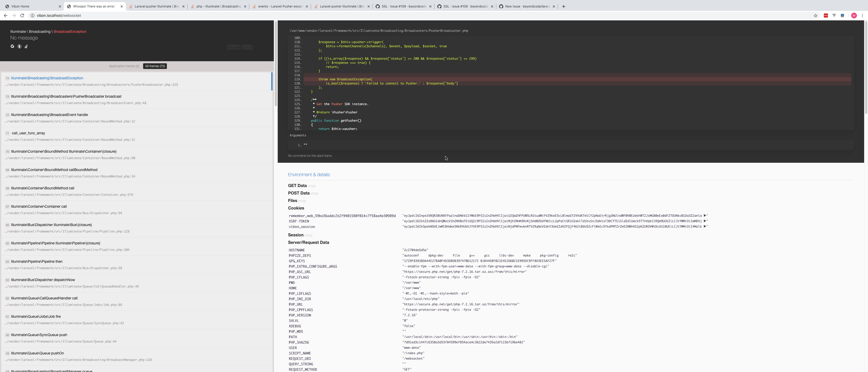Select frame 64 Pipeline then

coord(136,265)
